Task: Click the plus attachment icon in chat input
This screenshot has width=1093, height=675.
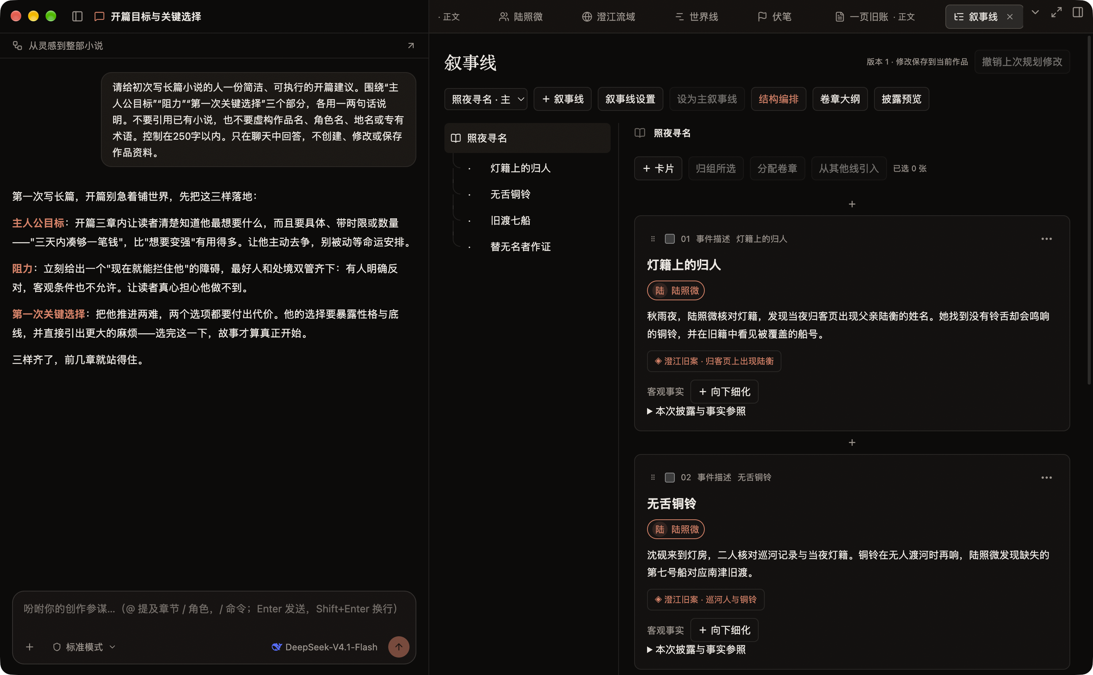Action: tap(30, 647)
